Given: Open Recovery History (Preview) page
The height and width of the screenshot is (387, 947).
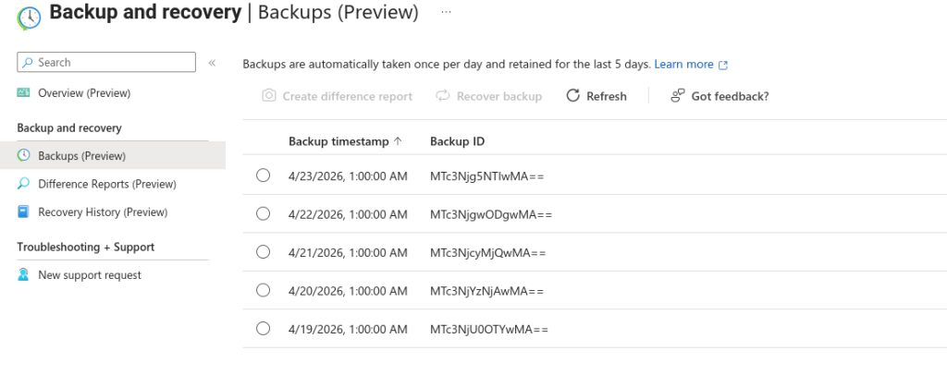Looking at the screenshot, I should [x=103, y=212].
